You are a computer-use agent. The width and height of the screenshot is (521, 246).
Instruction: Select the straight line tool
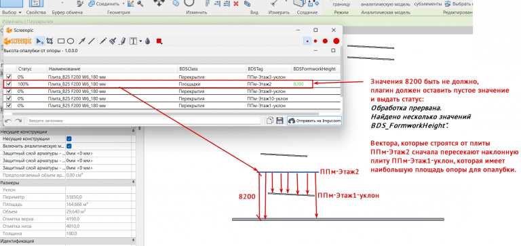92,41
